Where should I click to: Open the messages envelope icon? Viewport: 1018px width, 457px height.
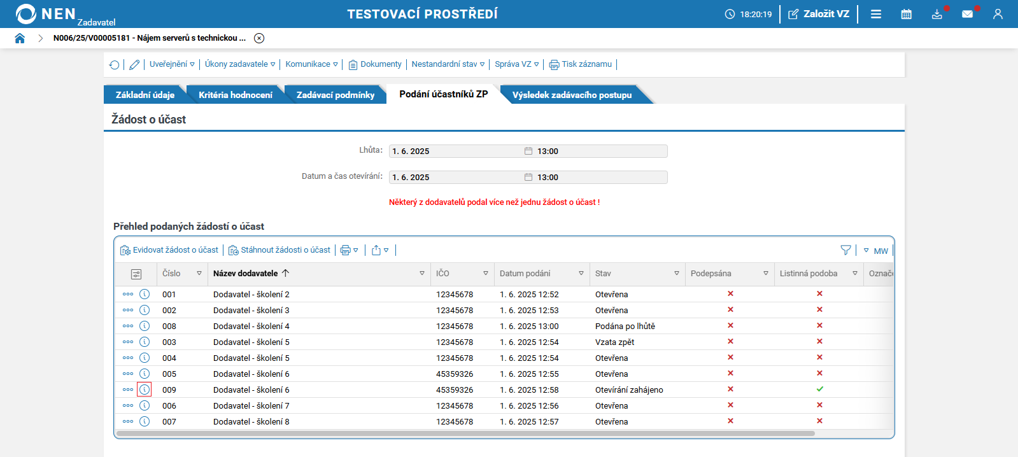[x=968, y=14]
